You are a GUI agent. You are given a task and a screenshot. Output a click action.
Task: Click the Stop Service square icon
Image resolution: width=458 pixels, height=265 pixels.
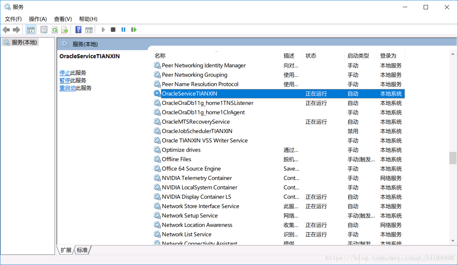coord(113,30)
